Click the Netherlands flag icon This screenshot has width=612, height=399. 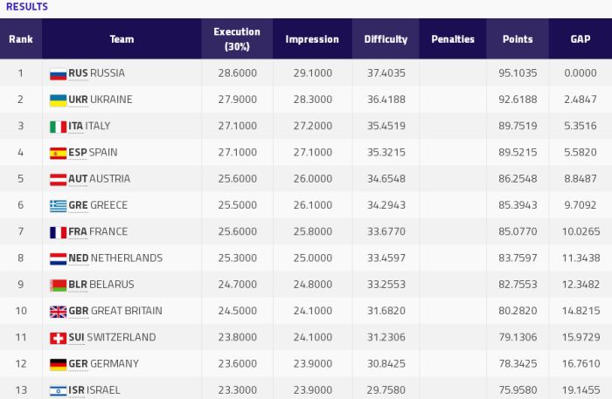click(58, 258)
